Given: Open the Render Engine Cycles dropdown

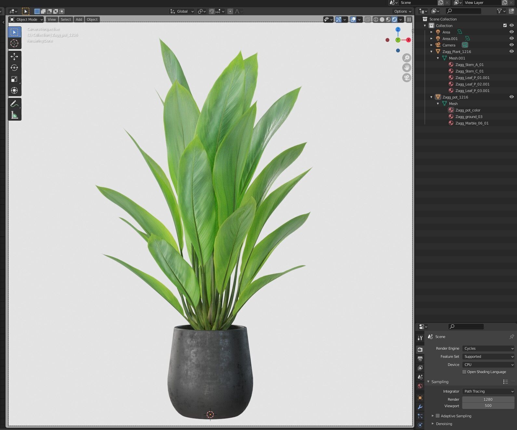Looking at the screenshot, I should (x=488, y=348).
